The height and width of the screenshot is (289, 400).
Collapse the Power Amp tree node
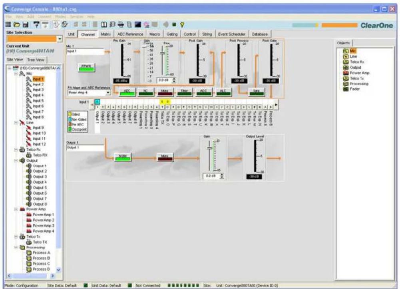click(16, 209)
